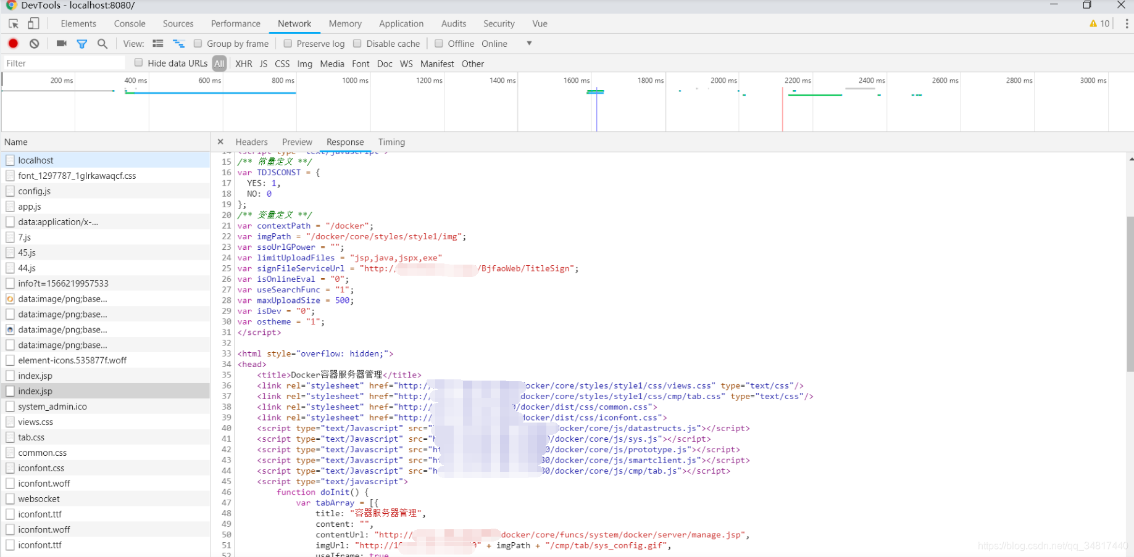Click the blue marker line in timeline overview
1134x557 pixels.
click(596, 109)
